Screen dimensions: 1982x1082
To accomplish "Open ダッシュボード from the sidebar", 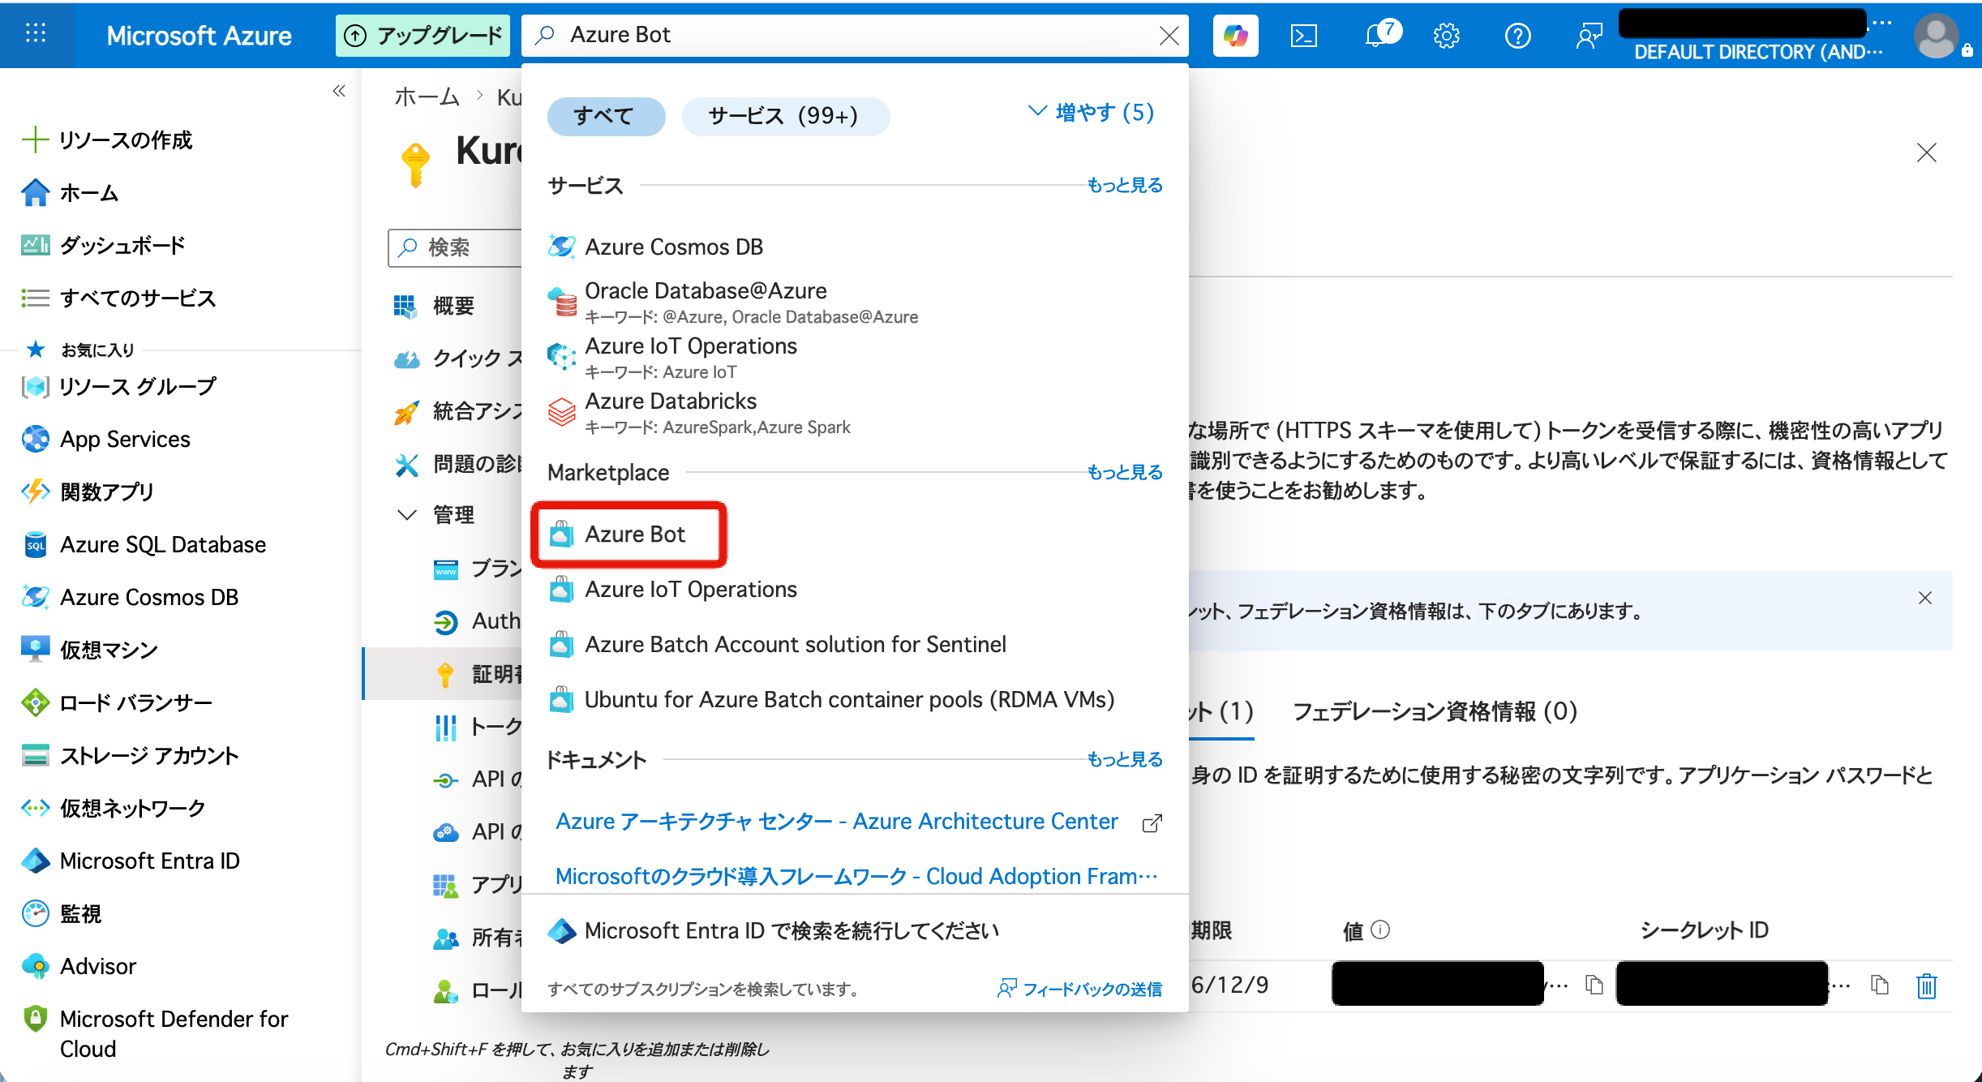I will click(104, 245).
